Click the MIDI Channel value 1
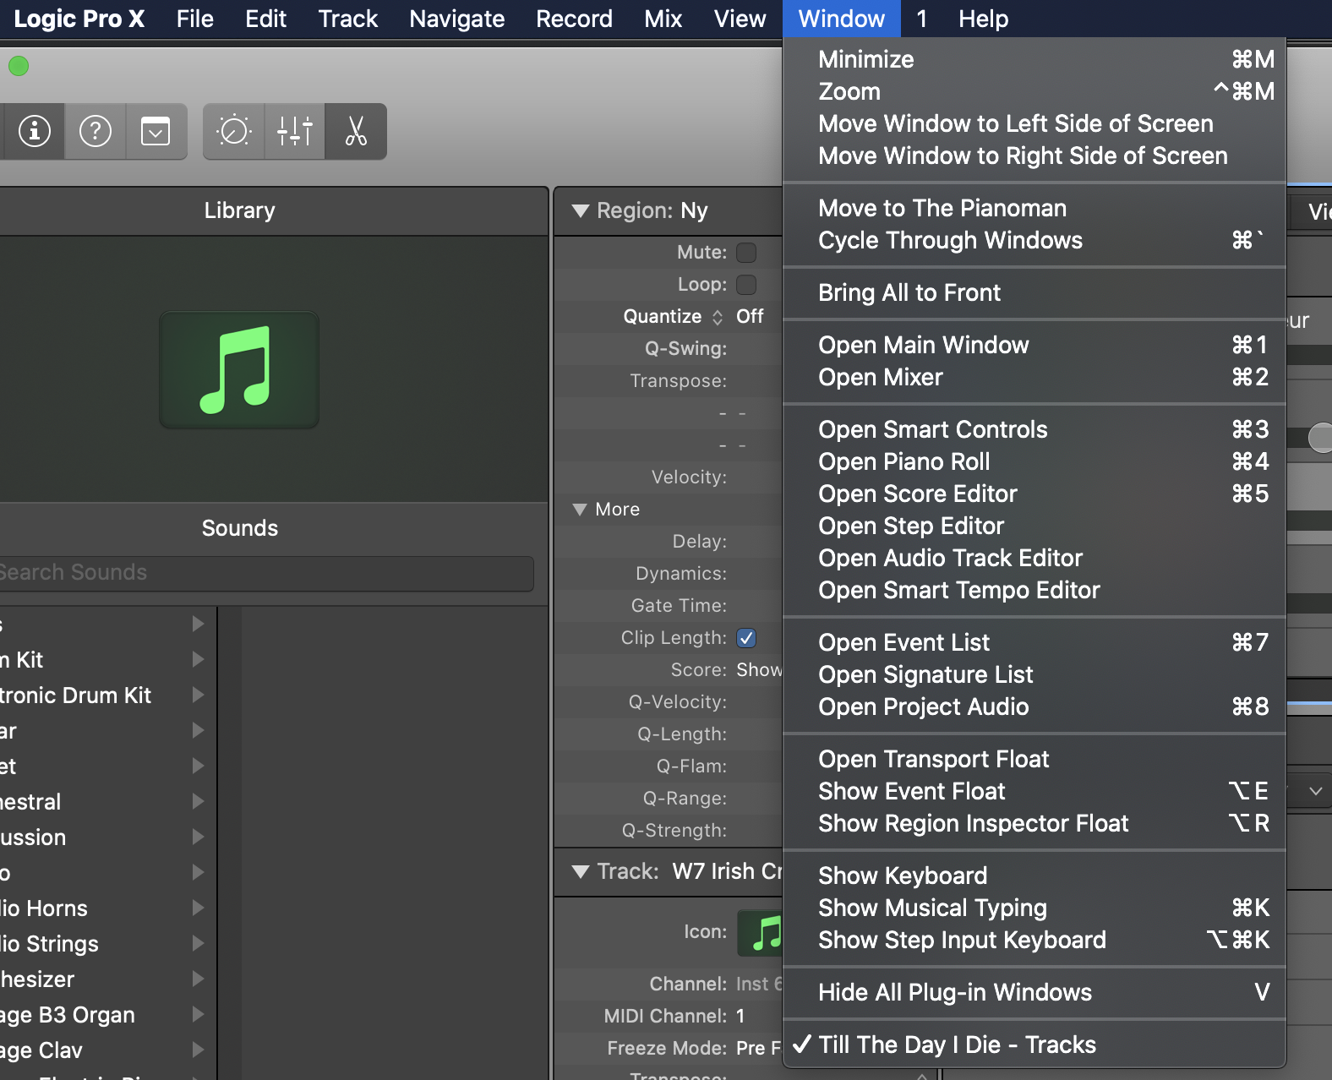 click(740, 1016)
